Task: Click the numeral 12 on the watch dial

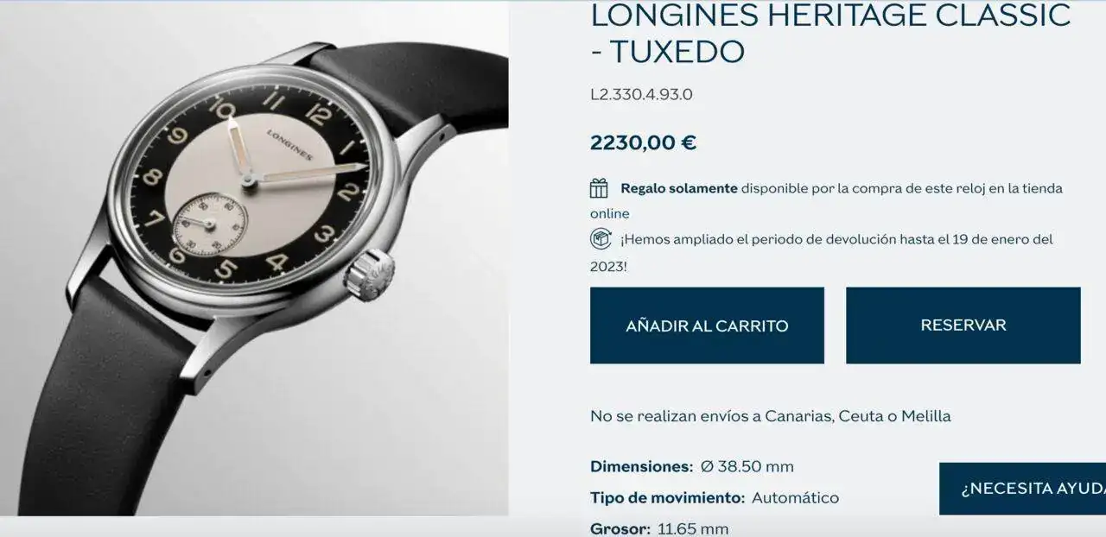Action: tap(318, 114)
